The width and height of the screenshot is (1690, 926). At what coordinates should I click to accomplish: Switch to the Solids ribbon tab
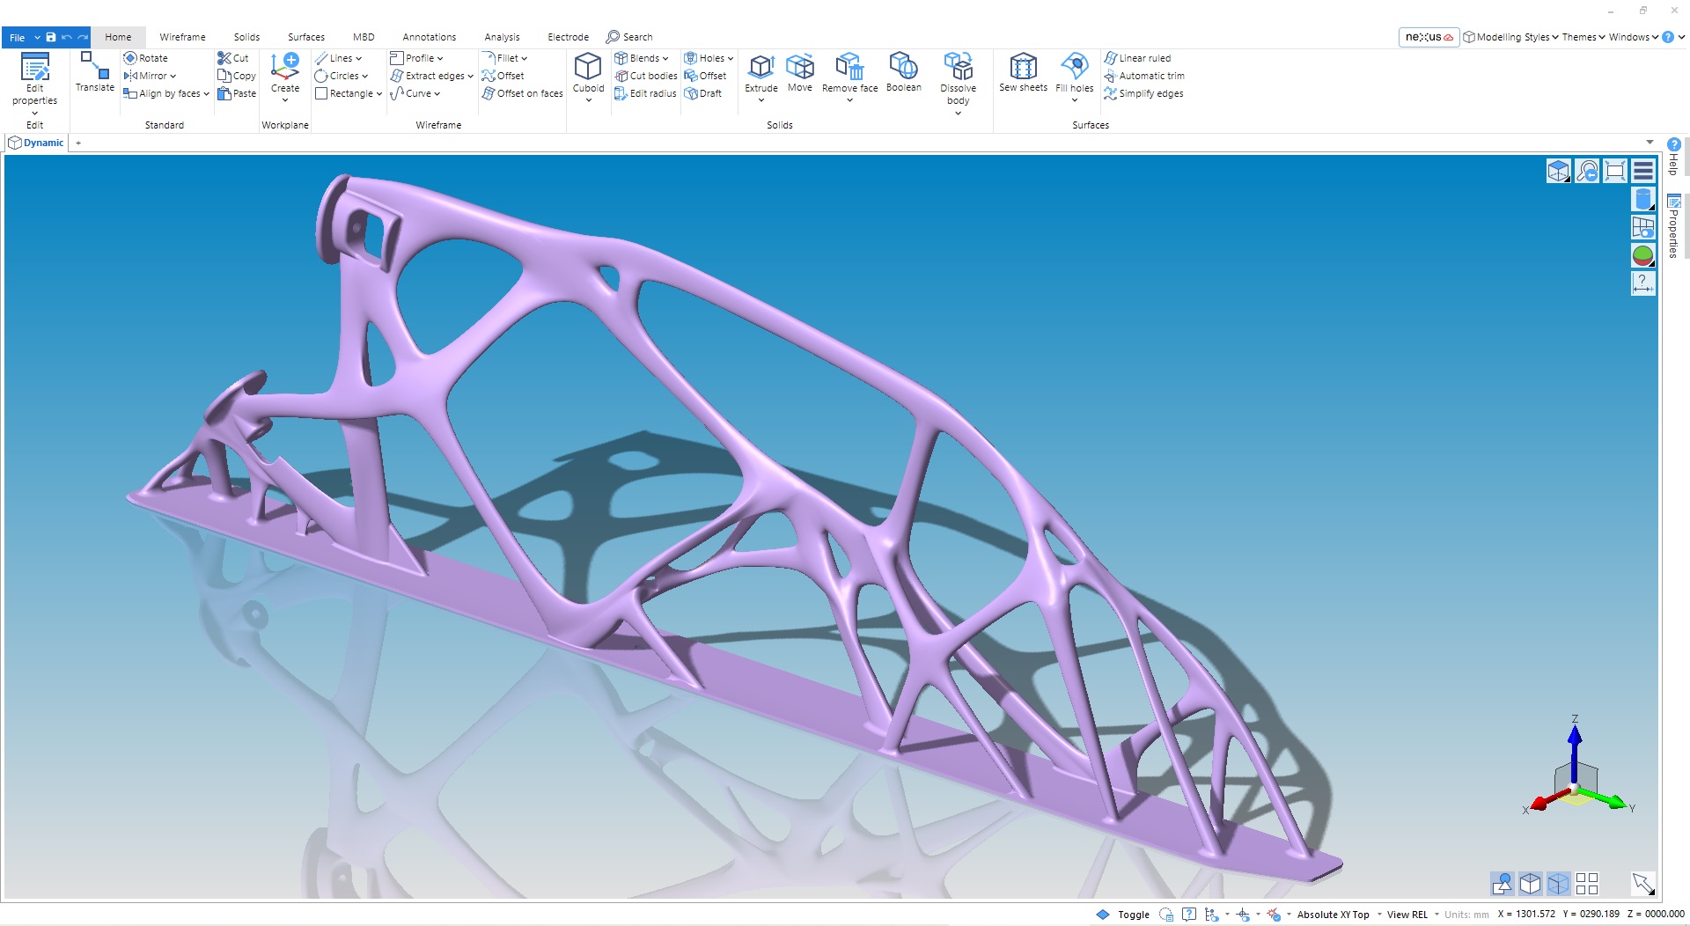click(x=246, y=37)
